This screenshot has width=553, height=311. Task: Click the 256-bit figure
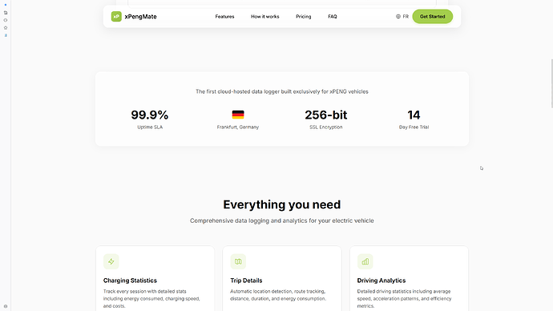pyautogui.click(x=326, y=115)
